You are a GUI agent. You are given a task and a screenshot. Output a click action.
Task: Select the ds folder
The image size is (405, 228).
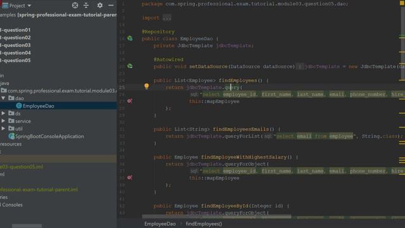(18, 113)
